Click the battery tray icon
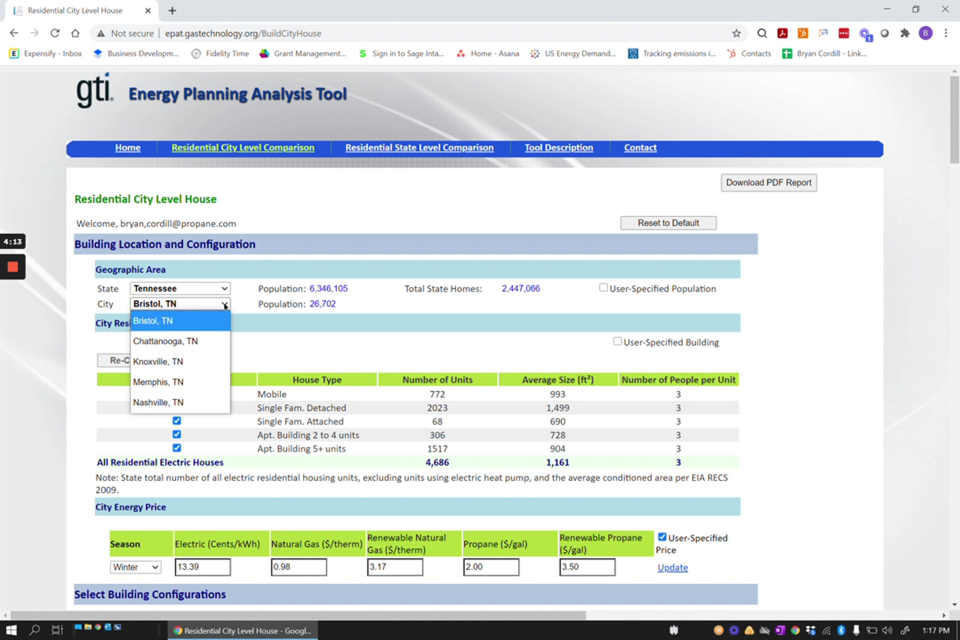Viewport: 960px width, 640px height. click(x=872, y=631)
